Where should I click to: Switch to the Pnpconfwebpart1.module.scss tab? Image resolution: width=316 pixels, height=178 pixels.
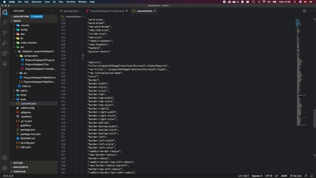[107, 11]
